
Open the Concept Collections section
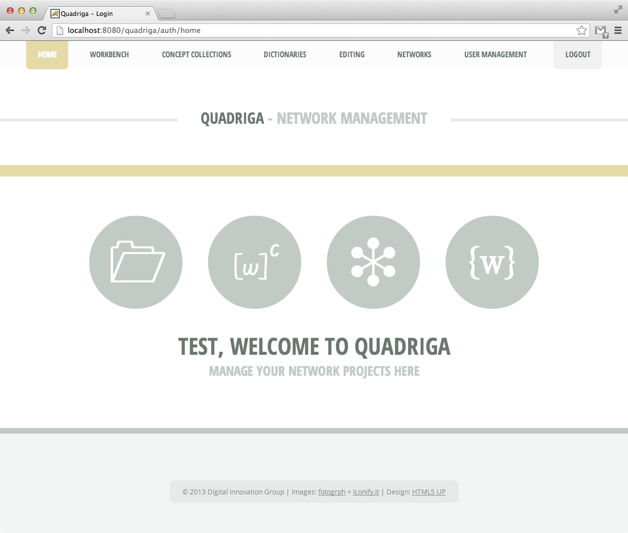(x=196, y=54)
